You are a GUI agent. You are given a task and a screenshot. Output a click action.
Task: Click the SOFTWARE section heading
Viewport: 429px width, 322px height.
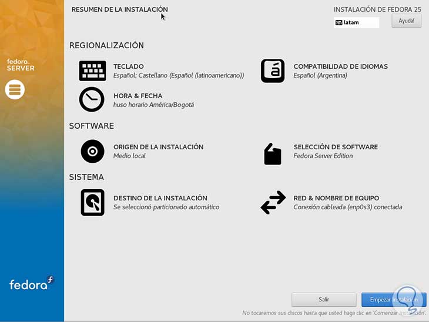pyautogui.click(x=91, y=126)
